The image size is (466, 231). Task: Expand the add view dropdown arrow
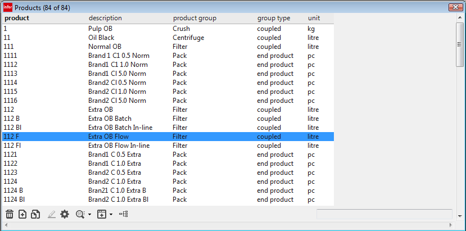point(111,214)
